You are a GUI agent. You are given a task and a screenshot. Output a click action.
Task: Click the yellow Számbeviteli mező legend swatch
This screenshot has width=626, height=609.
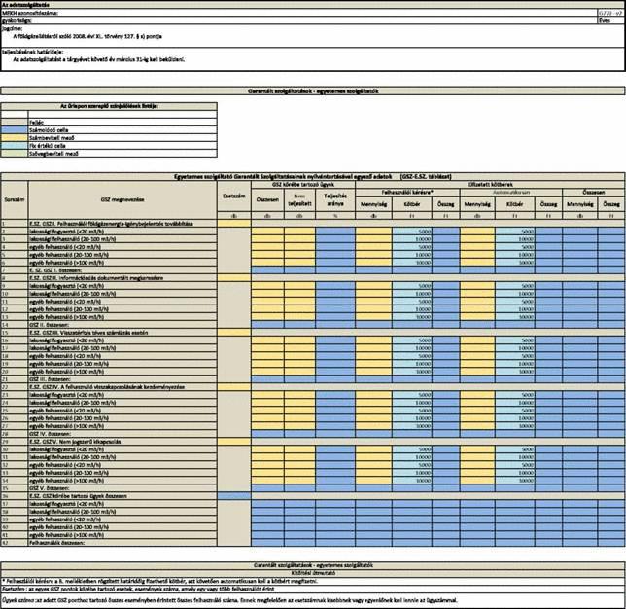(x=15, y=138)
